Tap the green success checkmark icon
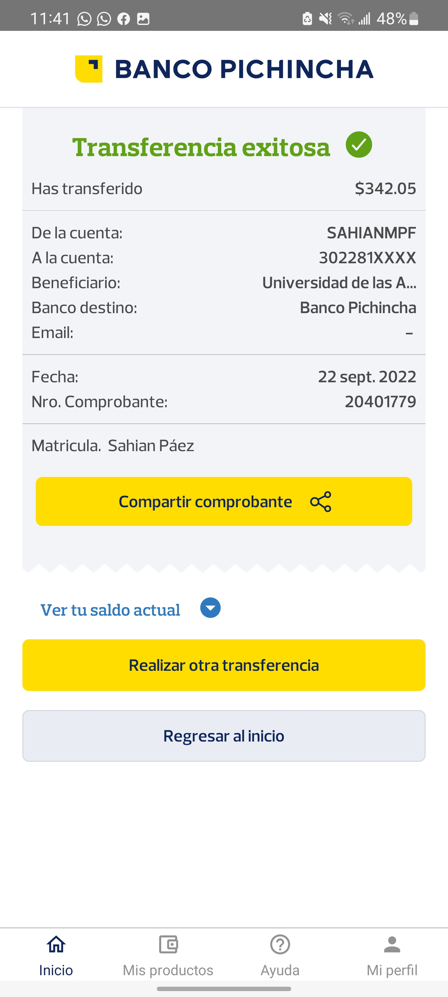The image size is (448, 997). (359, 145)
